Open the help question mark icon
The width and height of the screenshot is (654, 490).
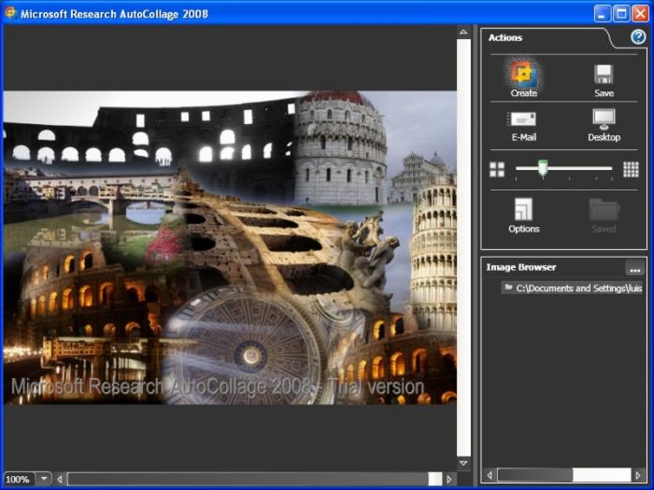click(x=638, y=37)
